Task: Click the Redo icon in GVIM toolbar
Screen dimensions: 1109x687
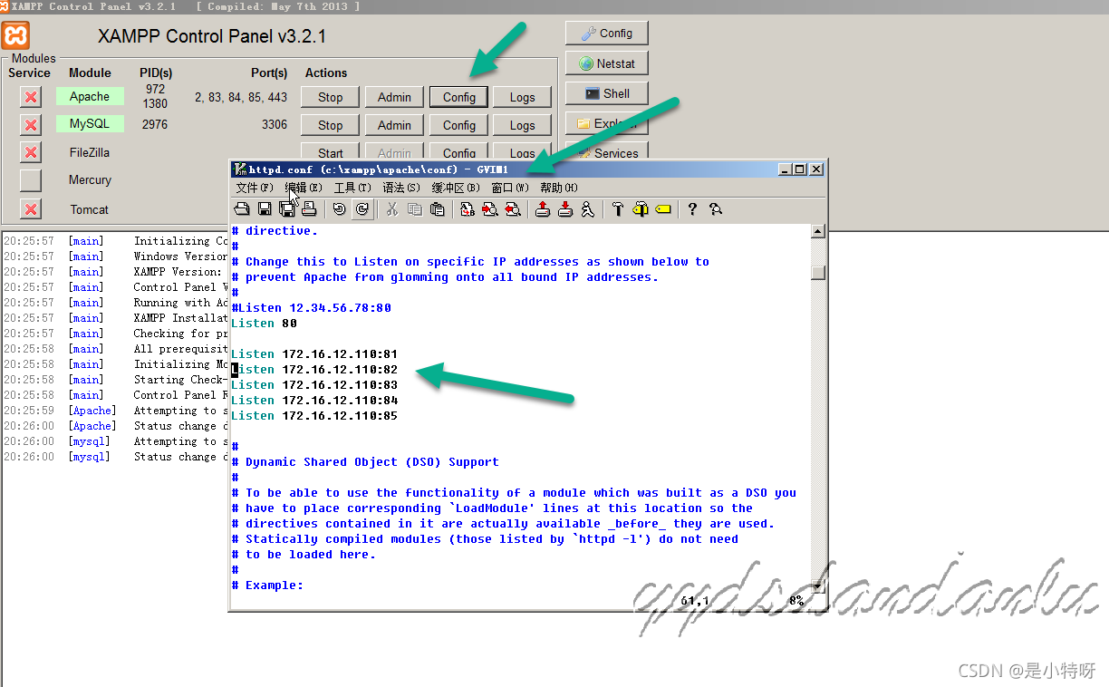Action: [x=362, y=209]
